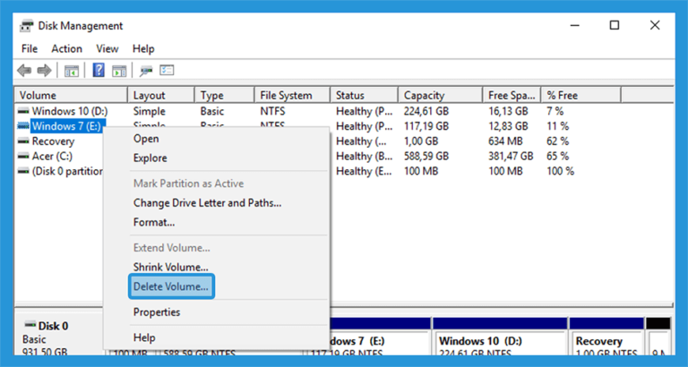Maximize the Disk Management window
The height and width of the screenshot is (367, 688).
[x=615, y=25]
